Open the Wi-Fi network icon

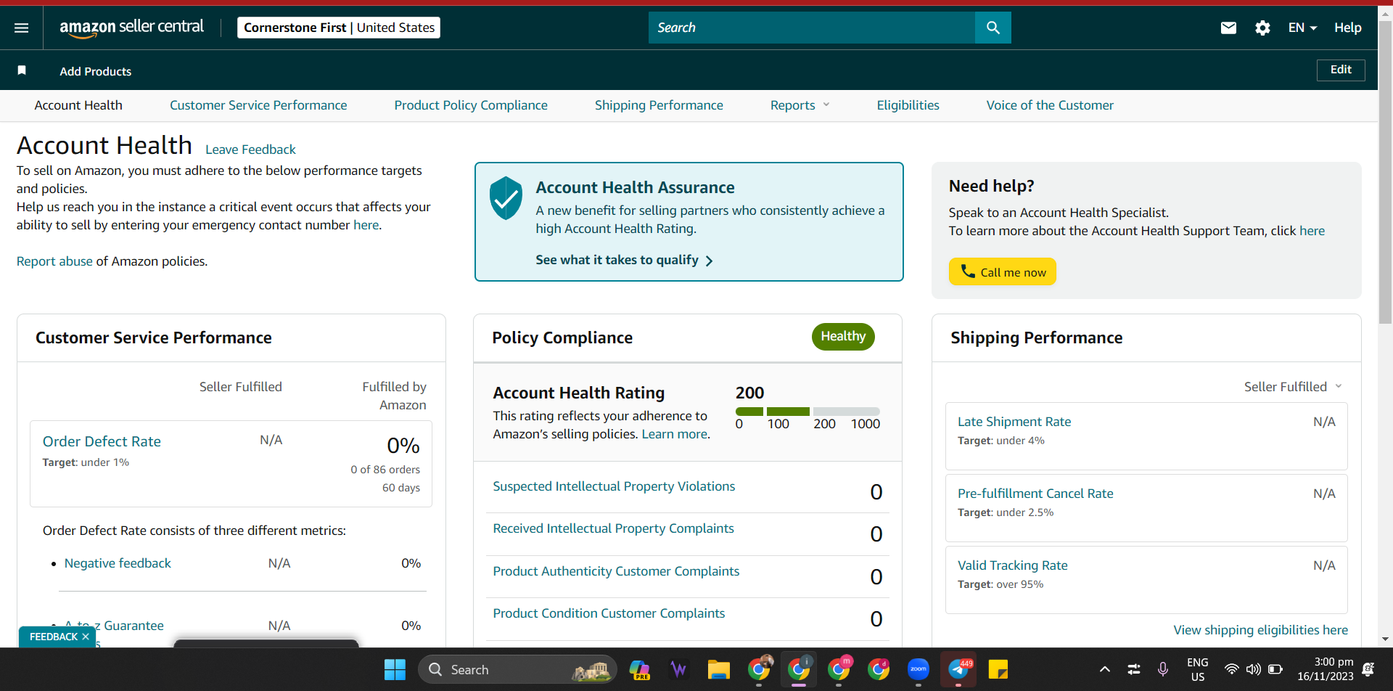[1231, 669]
